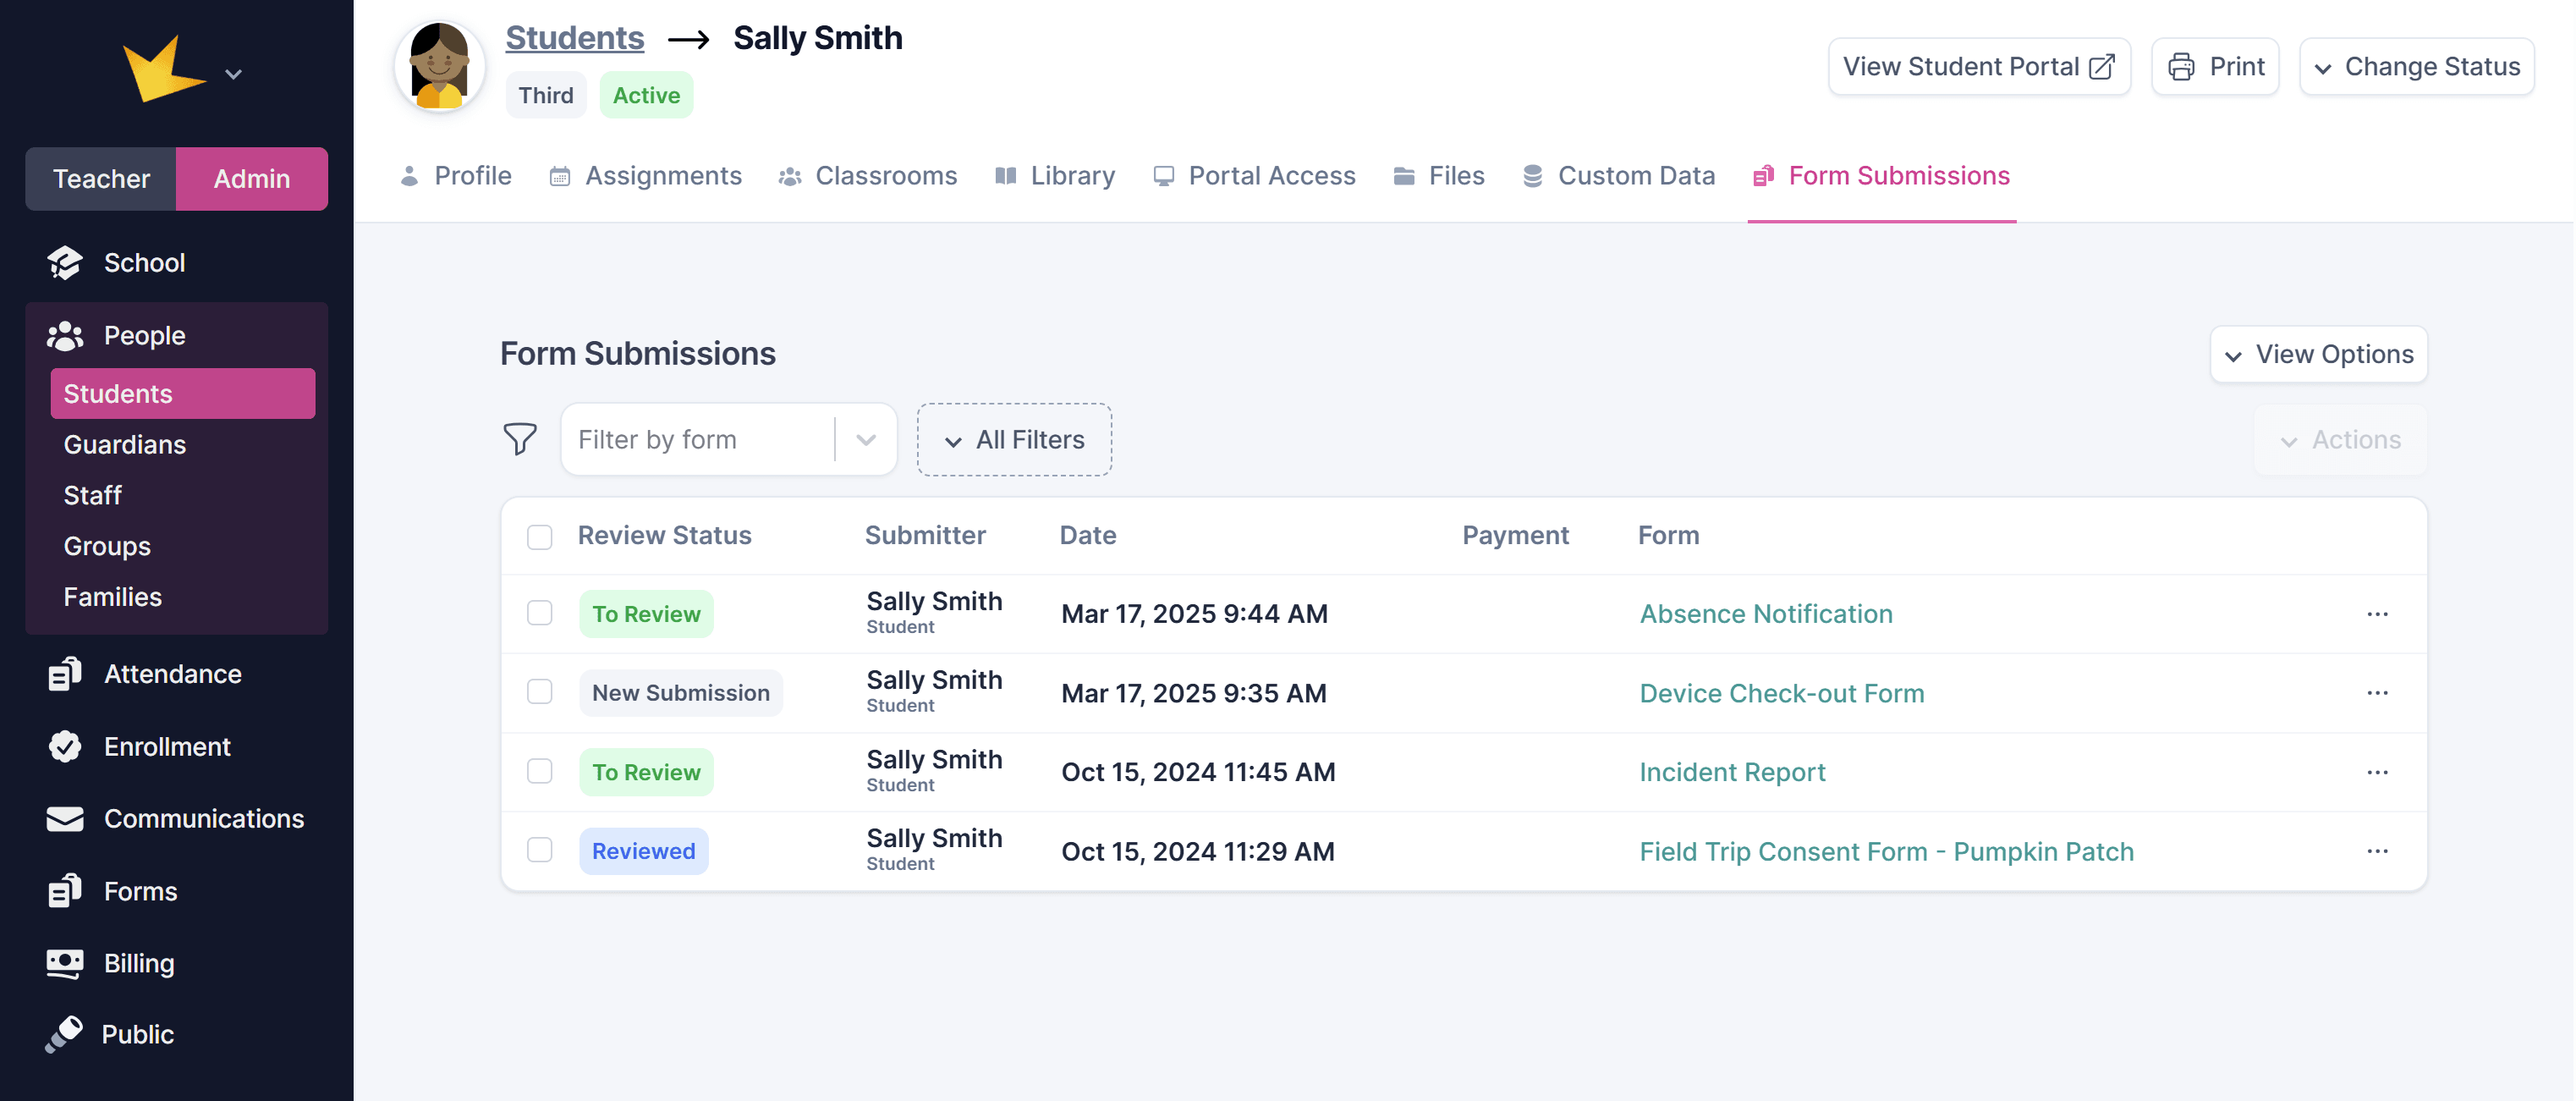
Task: Expand the Change Status menu
Action: tap(2416, 67)
